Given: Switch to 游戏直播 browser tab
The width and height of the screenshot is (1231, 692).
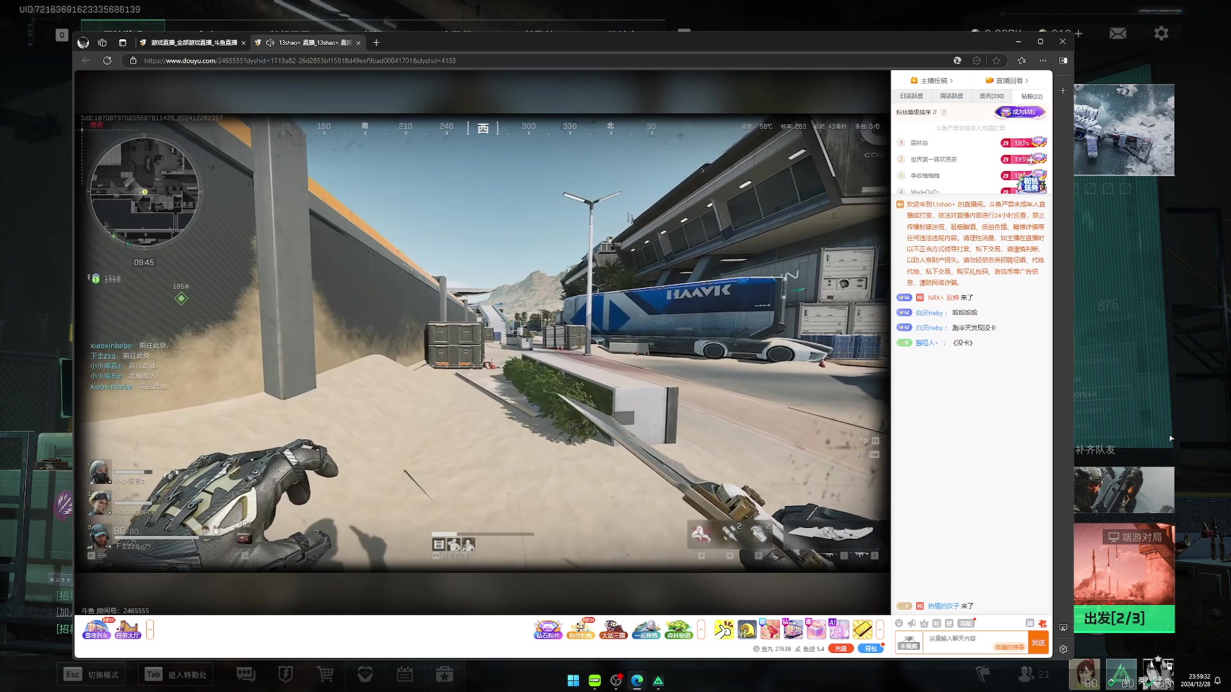Looking at the screenshot, I should [x=192, y=43].
